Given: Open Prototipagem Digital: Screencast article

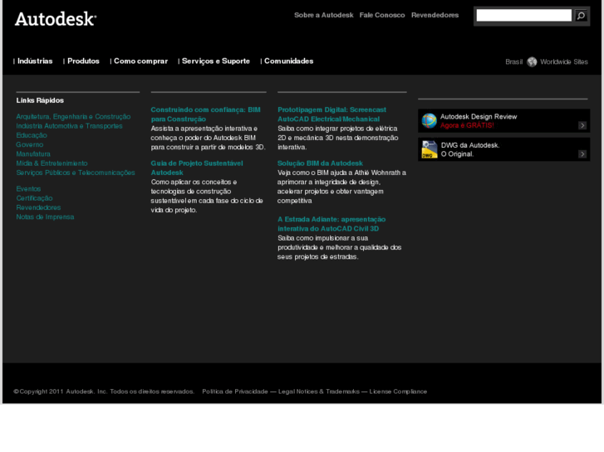Looking at the screenshot, I should coord(331,114).
